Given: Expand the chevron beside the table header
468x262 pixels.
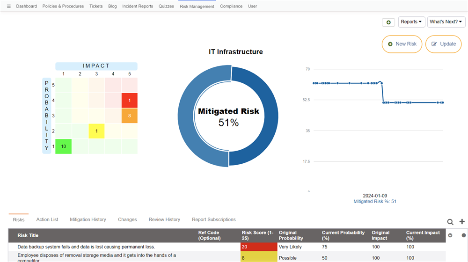Looking at the screenshot, I should point(450,235).
